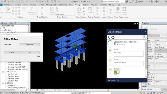Launch Dynamo Player from ribbon
167x94 pixels.
click(x=124, y=11)
